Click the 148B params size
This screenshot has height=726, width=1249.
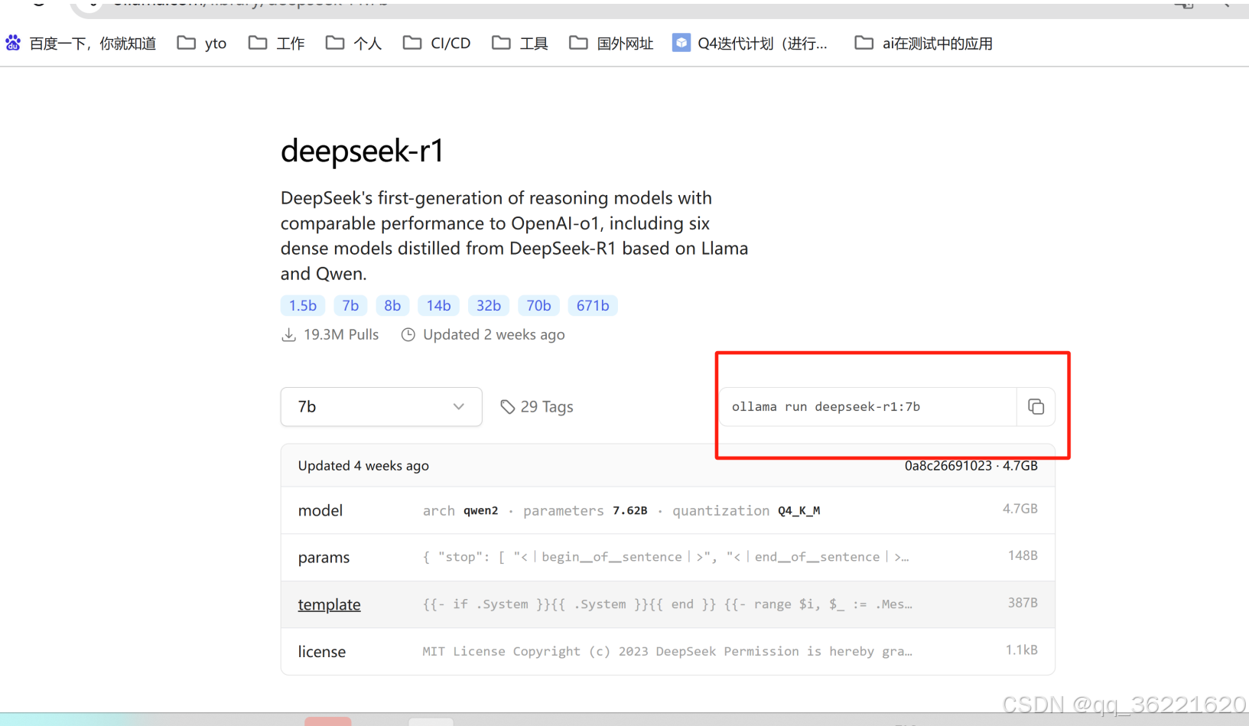pos(1023,555)
